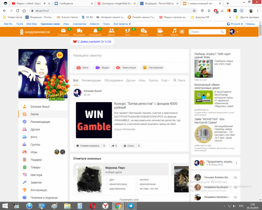This screenshot has height=210, width=262.
Task: Click the Odnoklassniki logo in orange header
Action: pyautogui.click(x=35, y=32)
